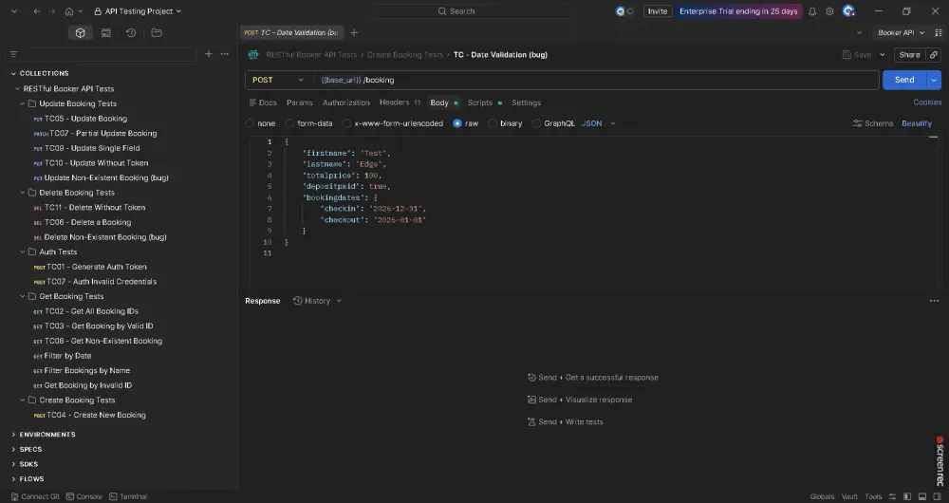This screenshot has width=949, height=503.
Task: Open the History clock sidebar icon
Action: pos(131,32)
